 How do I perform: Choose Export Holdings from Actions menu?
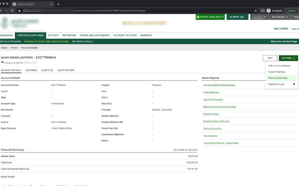[x=277, y=72]
